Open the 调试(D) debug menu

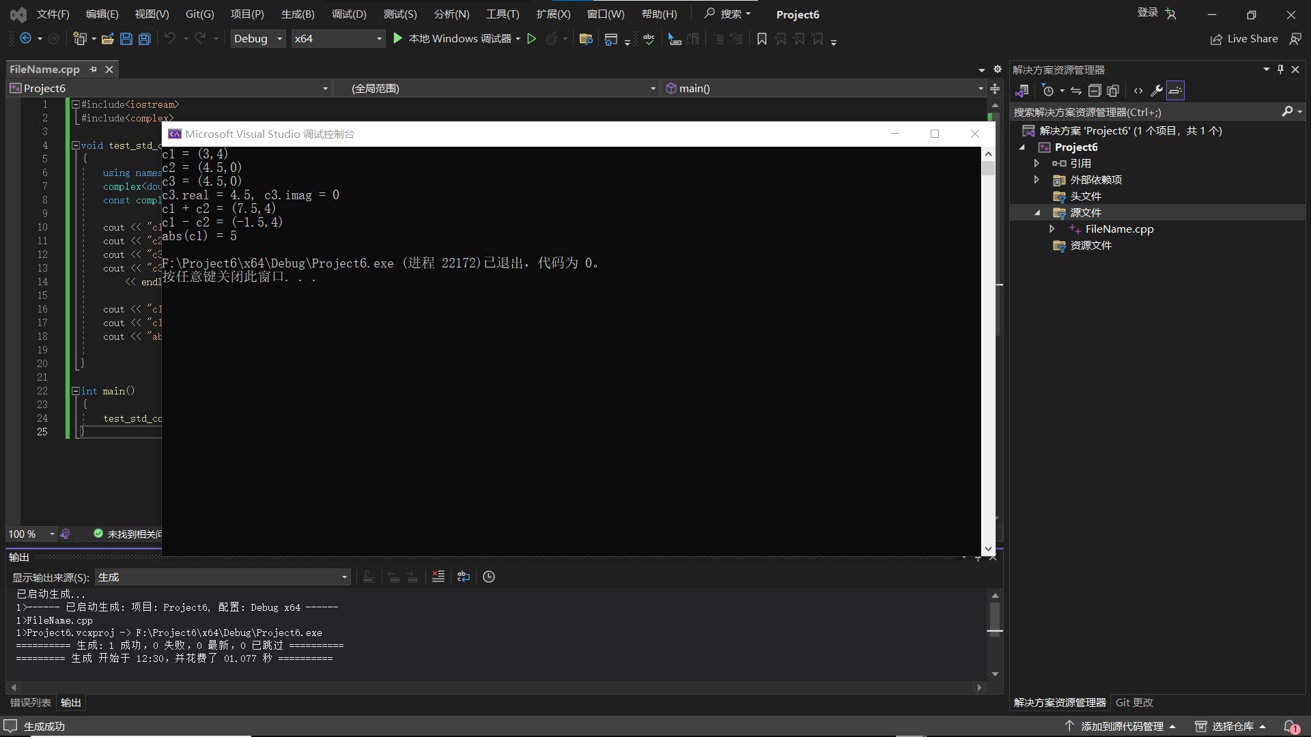348,14
